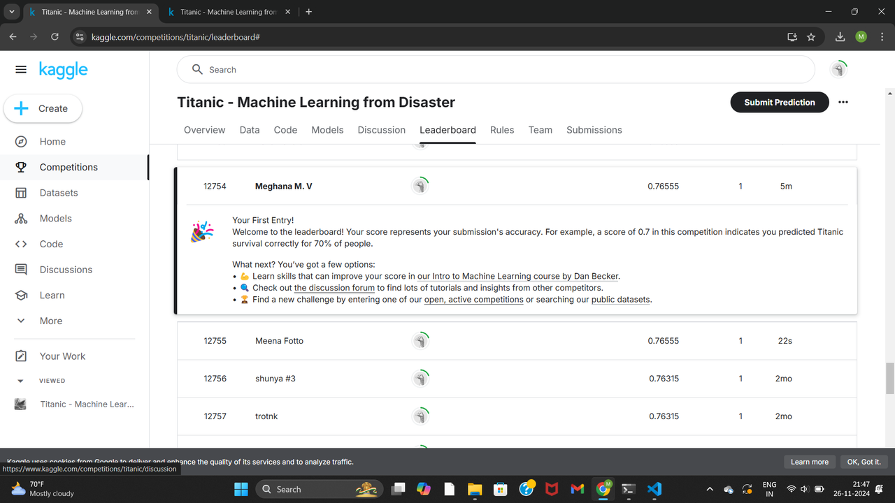Open a new browser tab
This screenshot has width=895, height=503.
pyautogui.click(x=309, y=12)
